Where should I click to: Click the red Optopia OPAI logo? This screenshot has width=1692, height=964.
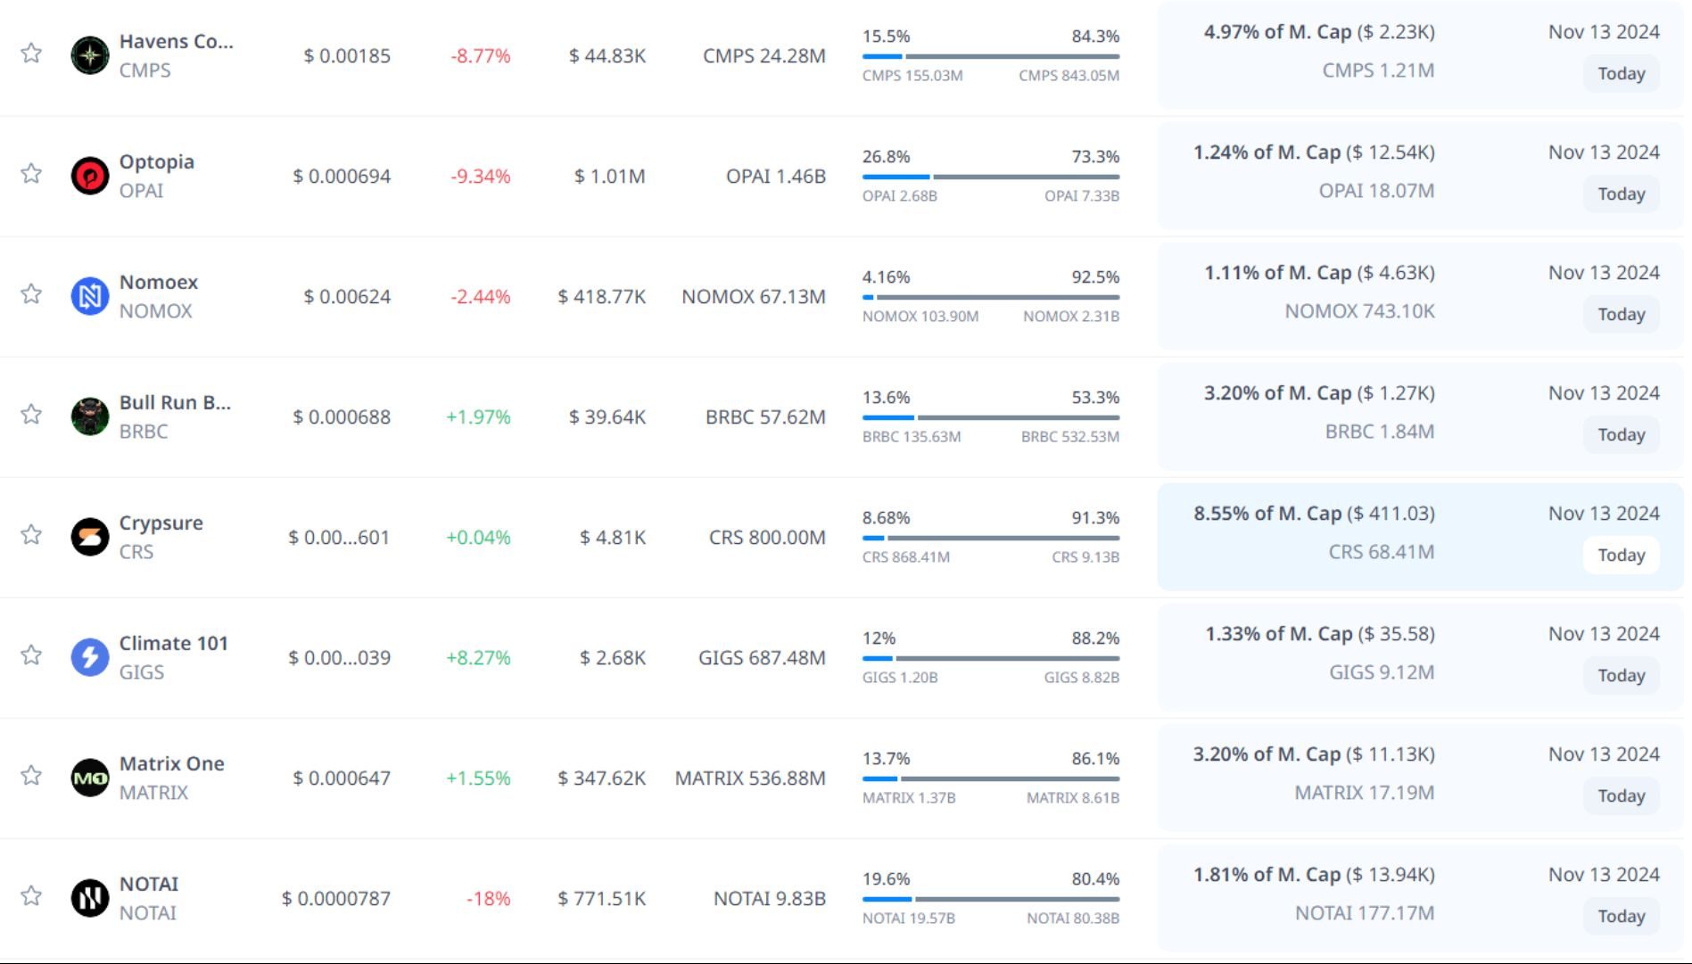tap(90, 176)
